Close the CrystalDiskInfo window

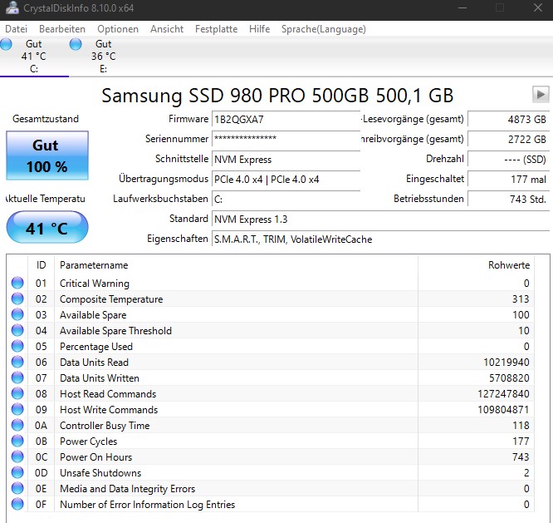[538, 7]
